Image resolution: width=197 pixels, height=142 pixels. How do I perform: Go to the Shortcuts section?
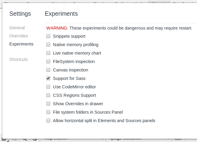[18, 59]
